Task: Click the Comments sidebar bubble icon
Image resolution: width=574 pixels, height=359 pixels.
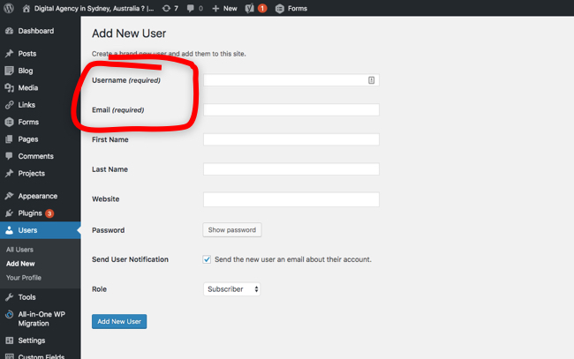Action: pos(9,156)
